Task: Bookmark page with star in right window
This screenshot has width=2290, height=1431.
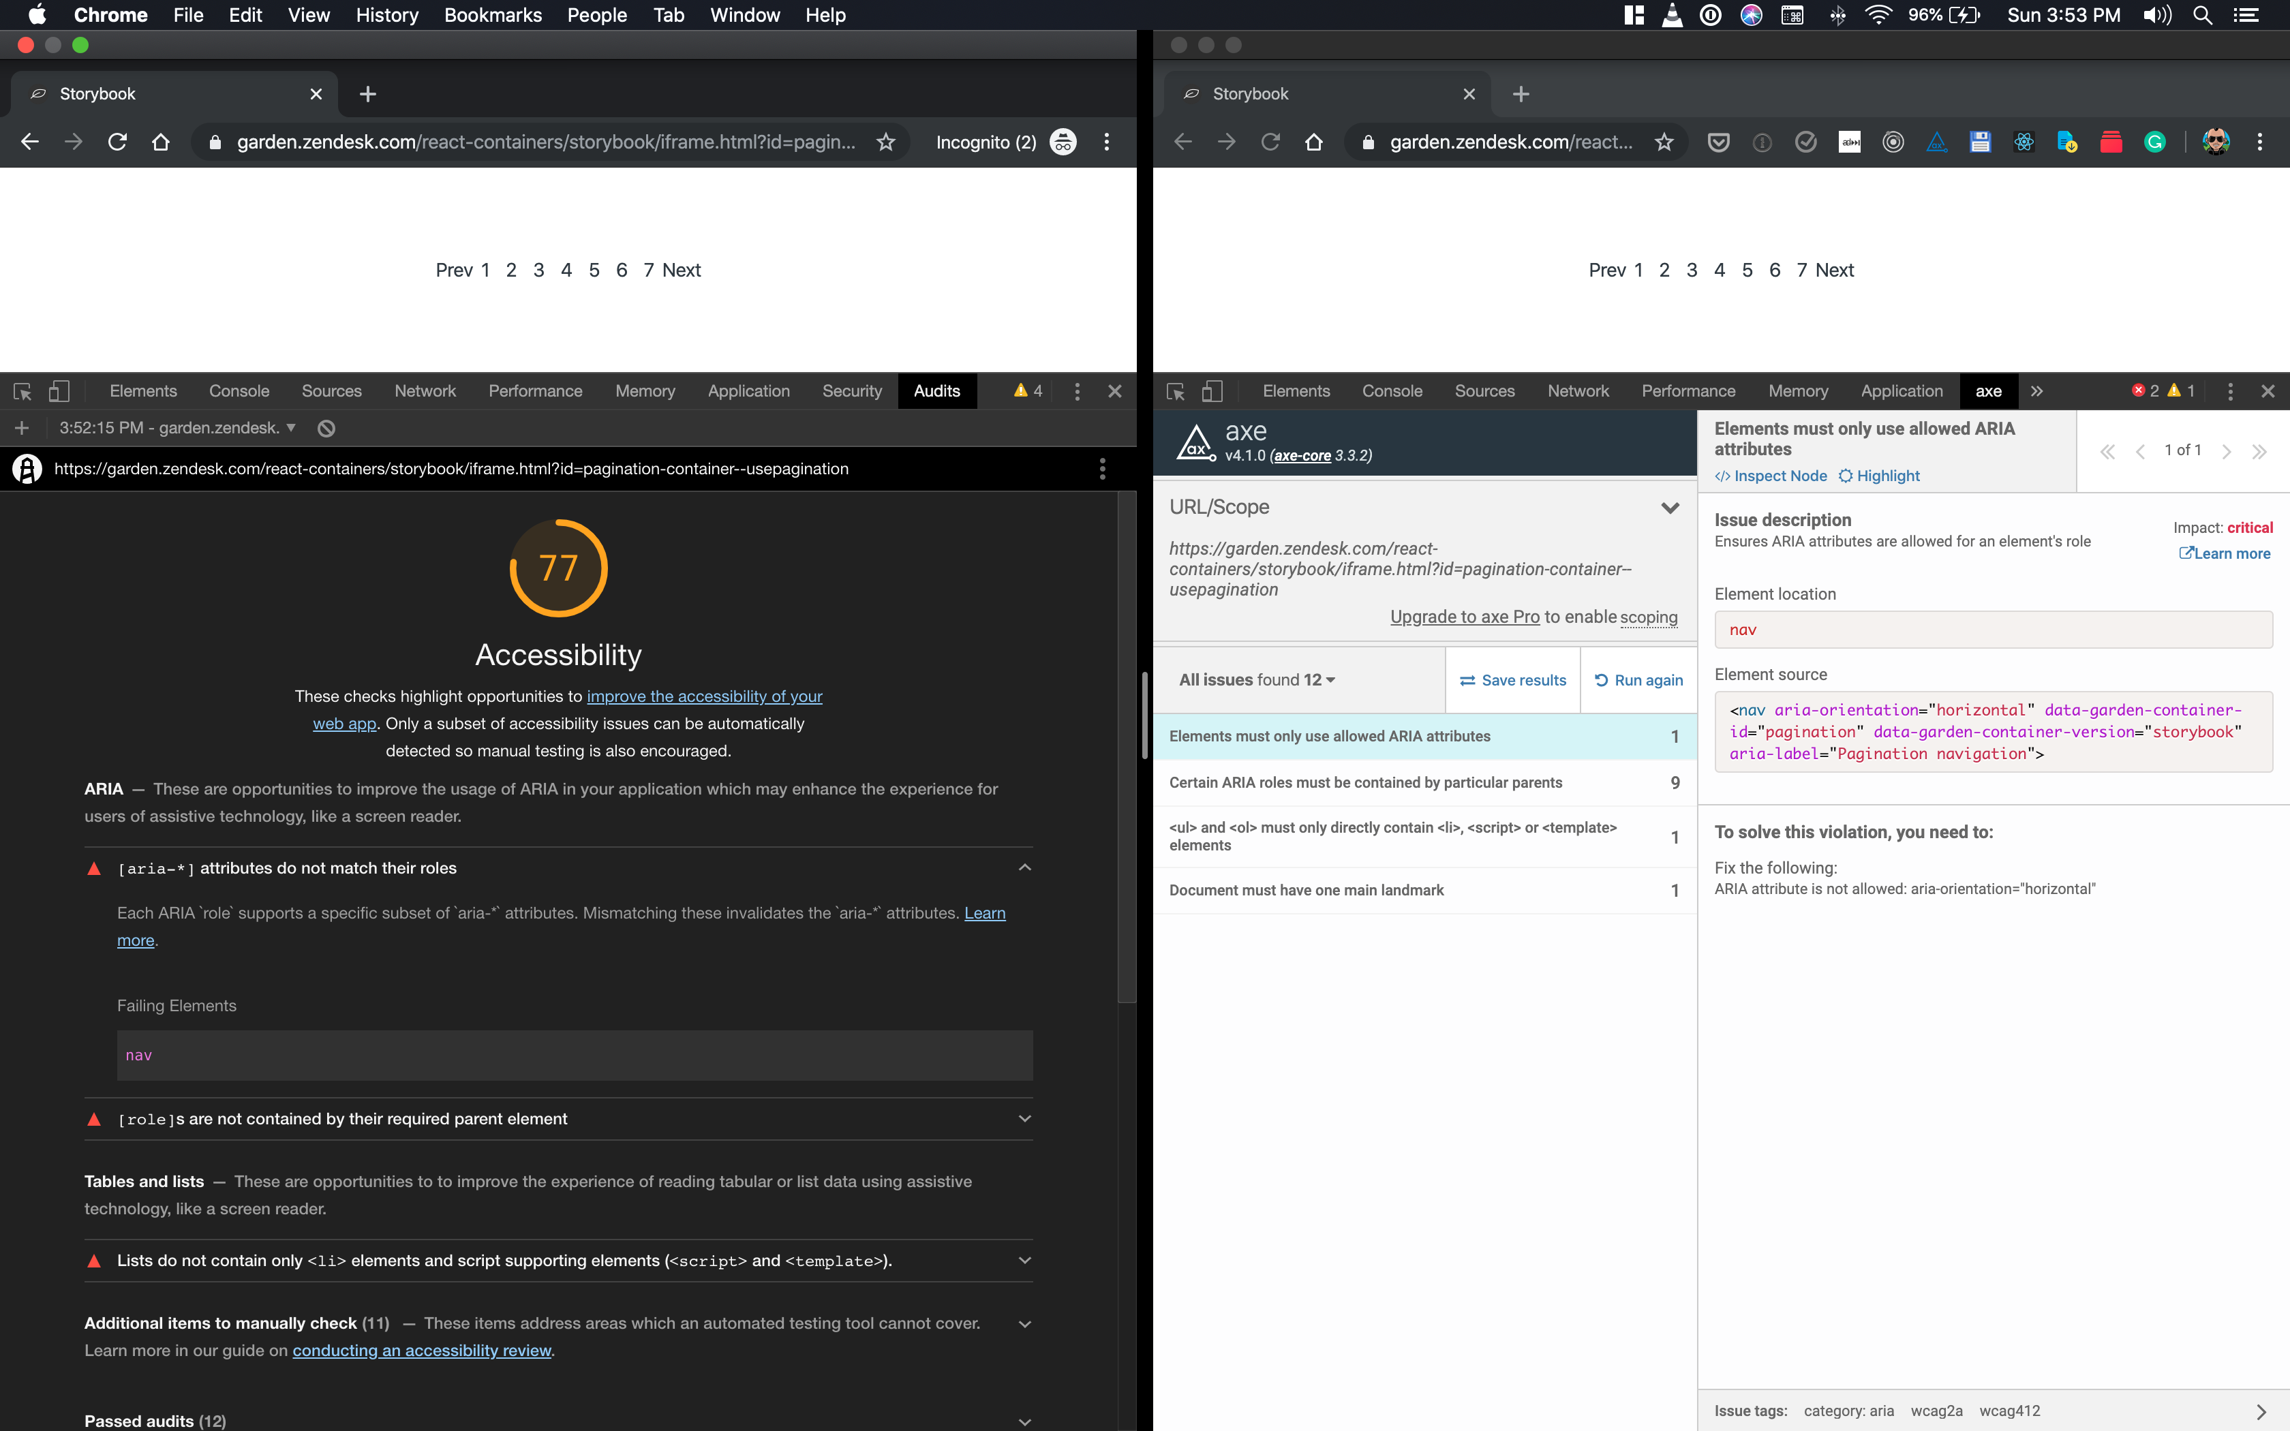Action: point(1664,142)
